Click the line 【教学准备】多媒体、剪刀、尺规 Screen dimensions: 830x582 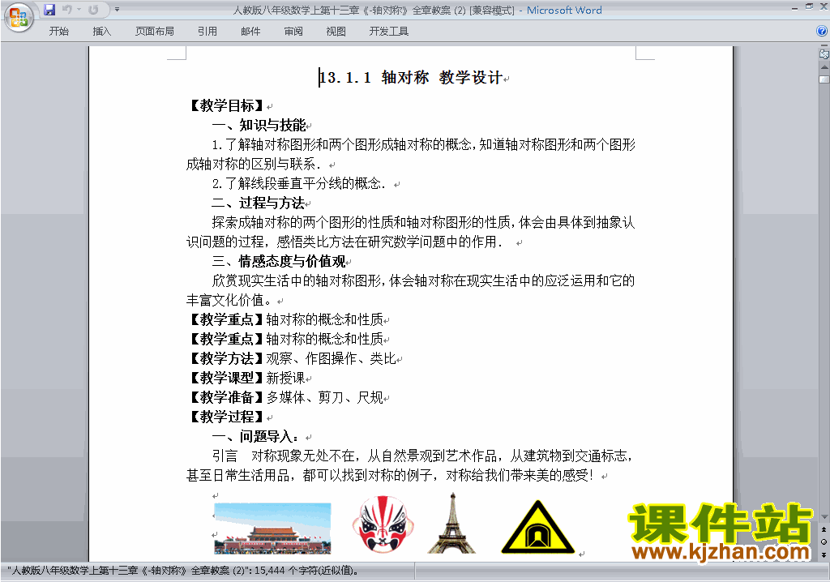pyautogui.click(x=285, y=397)
